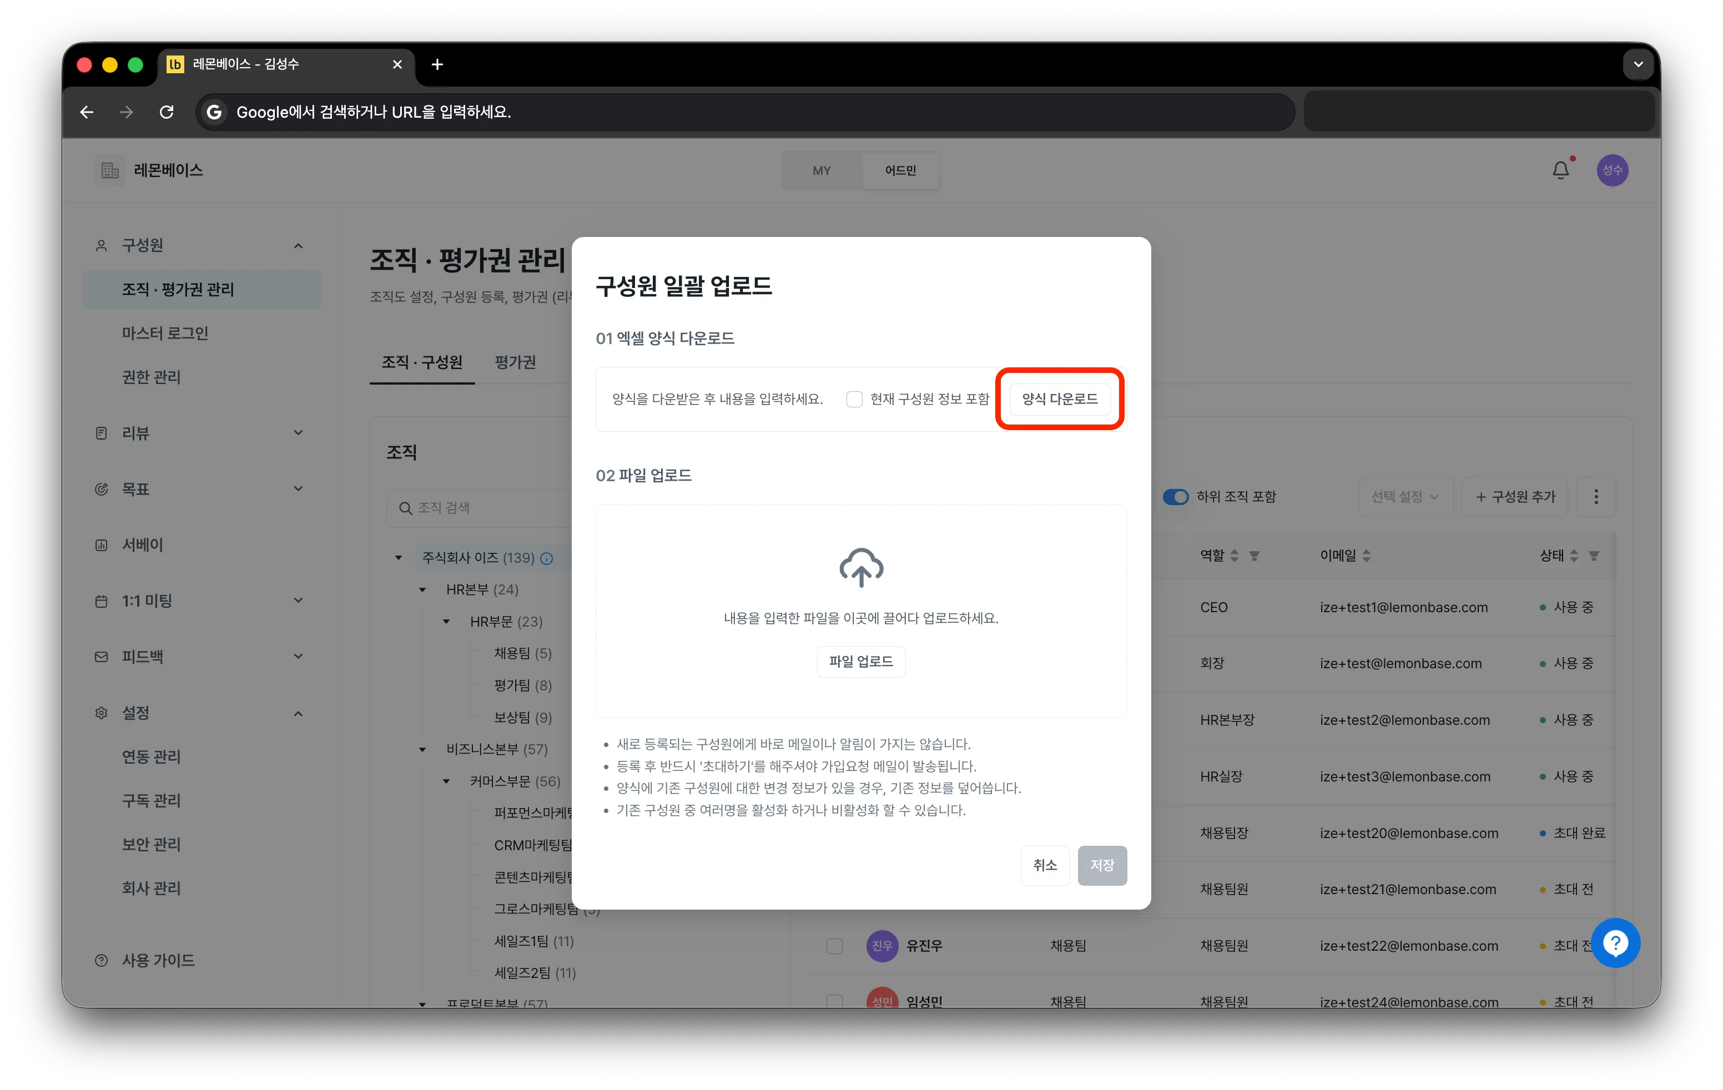The height and width of the screenshot is (1090, 1723).
Task: Close the 레몬베이스 browser tab
Action: coord(397,64)
